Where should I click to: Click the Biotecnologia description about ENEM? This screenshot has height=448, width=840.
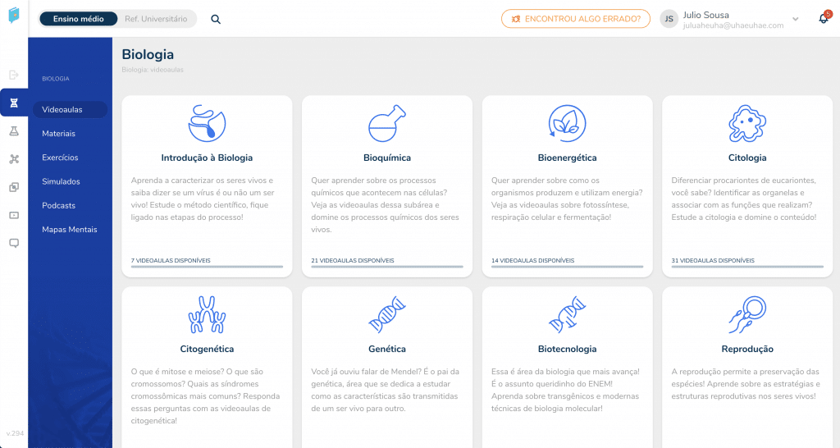(x=566, y=390)
